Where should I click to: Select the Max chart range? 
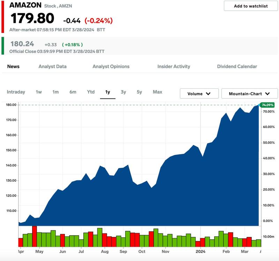click(x=158, y=92)
